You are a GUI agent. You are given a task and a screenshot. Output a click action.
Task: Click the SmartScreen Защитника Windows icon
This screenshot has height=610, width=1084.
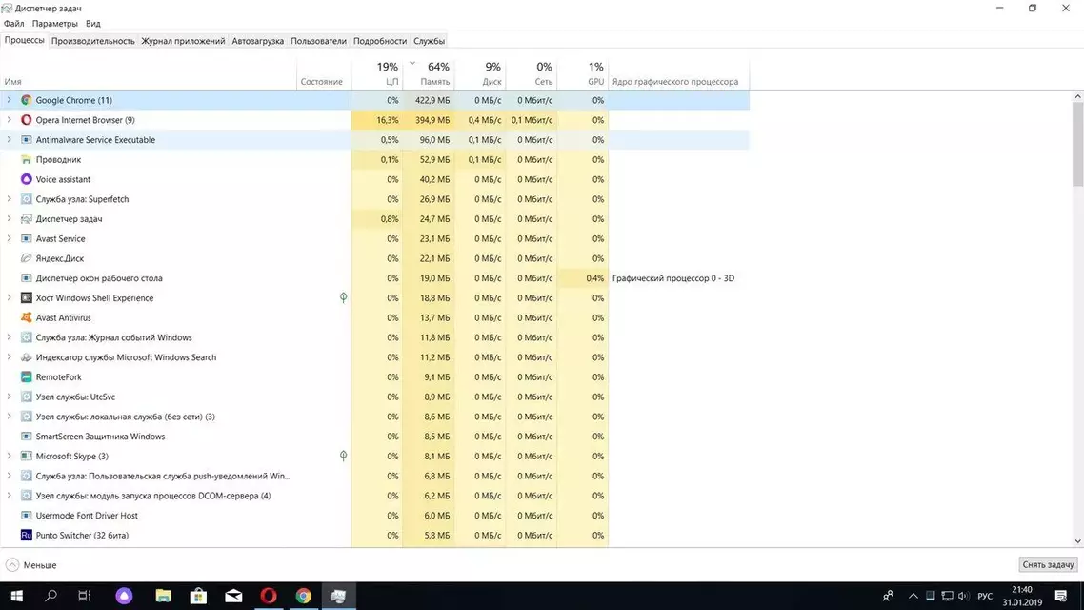point(27,437)
